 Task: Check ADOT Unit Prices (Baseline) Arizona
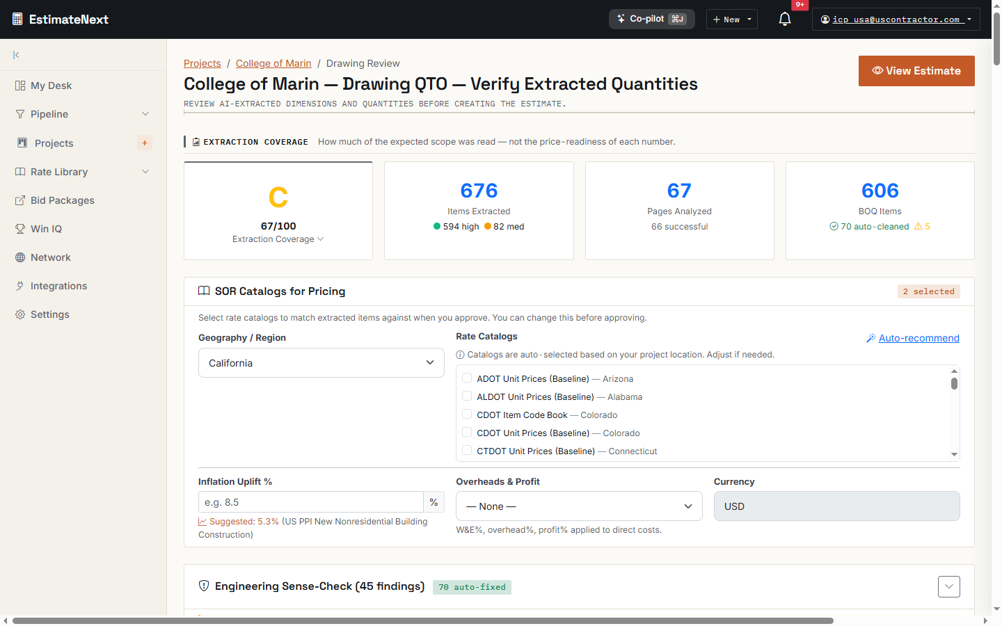tap(467, 378)
